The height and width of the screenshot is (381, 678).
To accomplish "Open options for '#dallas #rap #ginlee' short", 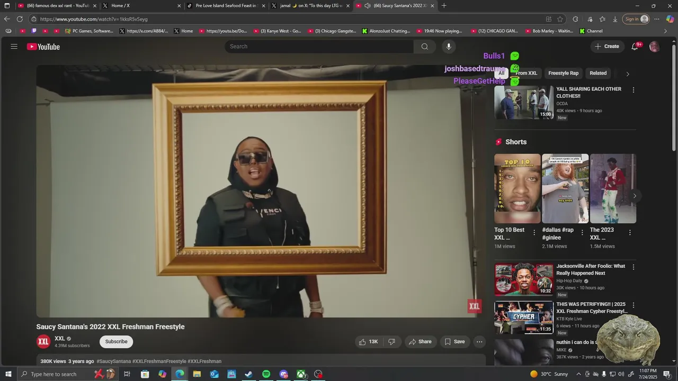I will 582,232.
